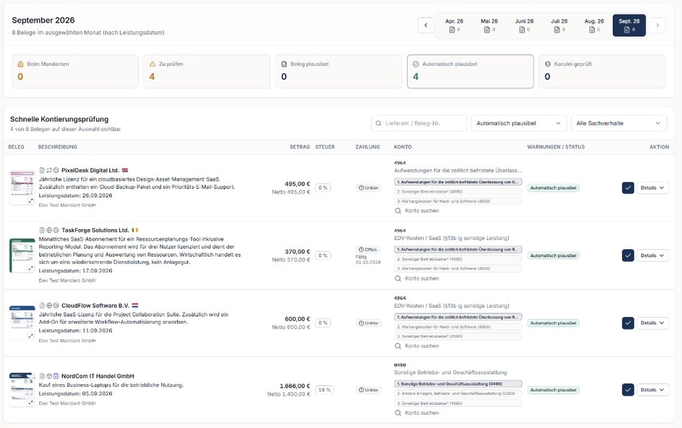Open the Automatisch plausibel status card
Viewport: 682px width, 428px height.
coord(470,71)
